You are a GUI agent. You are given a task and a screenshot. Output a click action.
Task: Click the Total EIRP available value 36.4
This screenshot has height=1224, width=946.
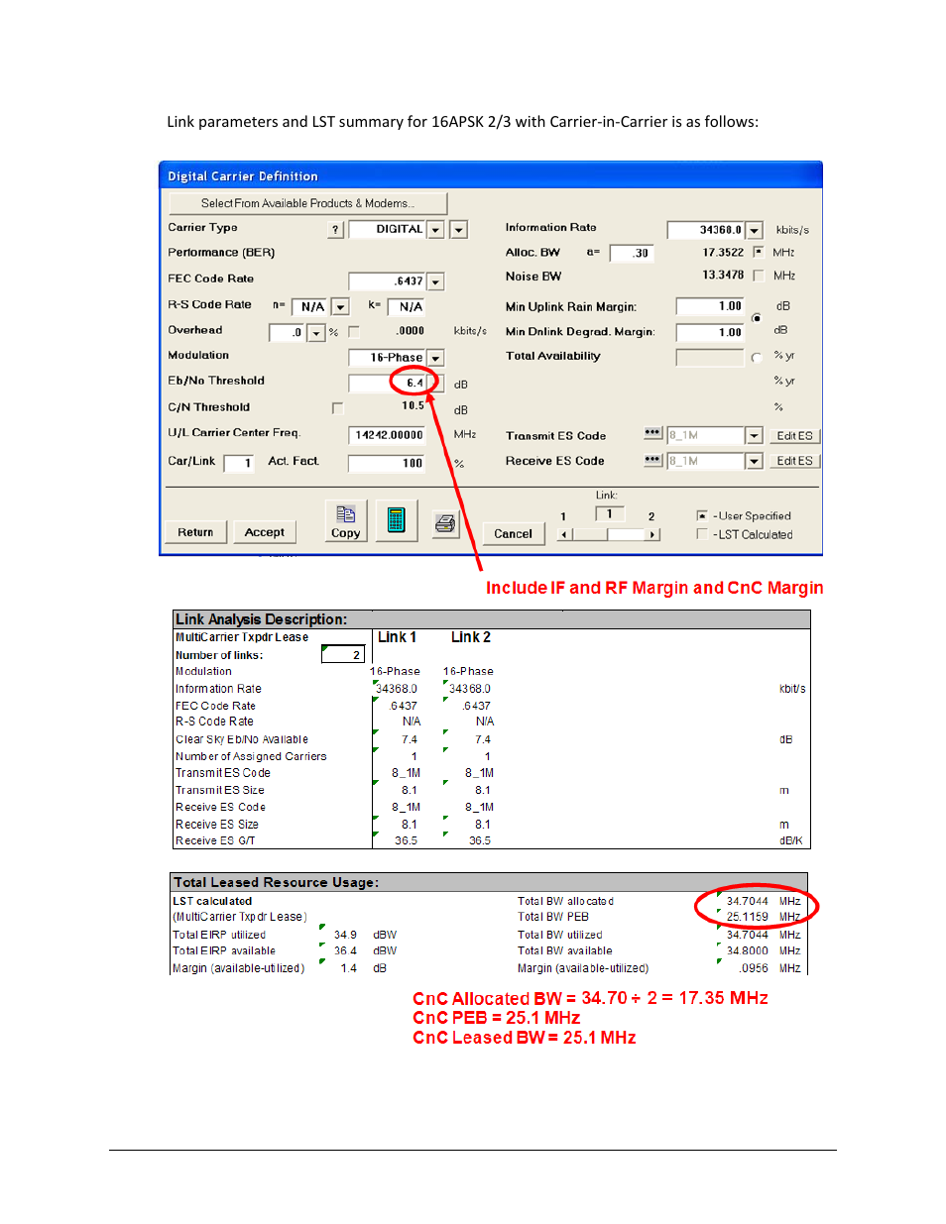pyautogui.click(x=345, y=950)
